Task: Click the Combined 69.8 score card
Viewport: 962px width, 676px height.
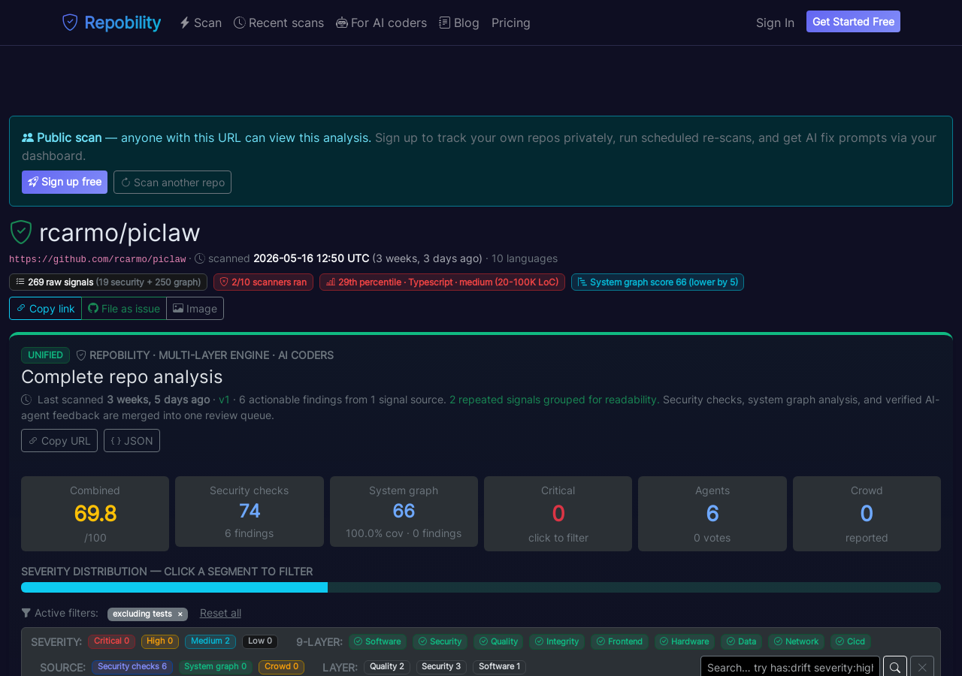Action: tap(95, 514)
